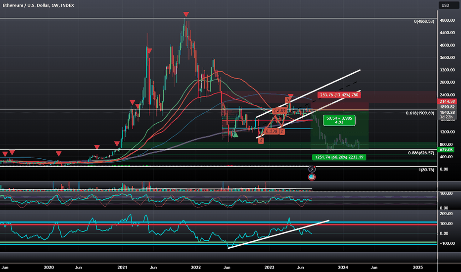
Task: Click the risk/reward label 50.54 ~ 0.985
Action: click(339, 120)
